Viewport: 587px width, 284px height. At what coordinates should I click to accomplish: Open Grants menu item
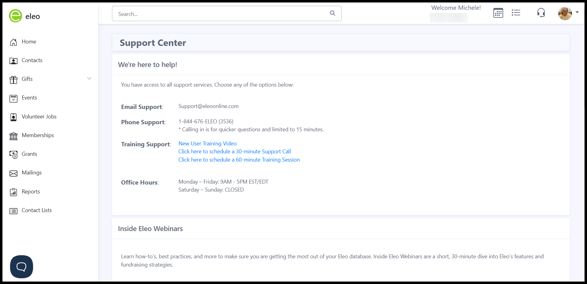(x=29, y=154)
